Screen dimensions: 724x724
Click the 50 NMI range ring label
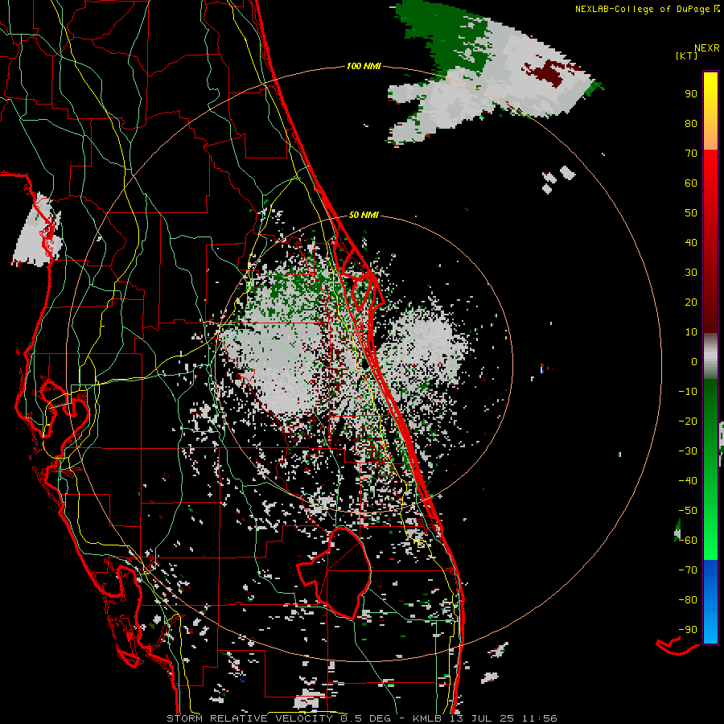[364, 215]
